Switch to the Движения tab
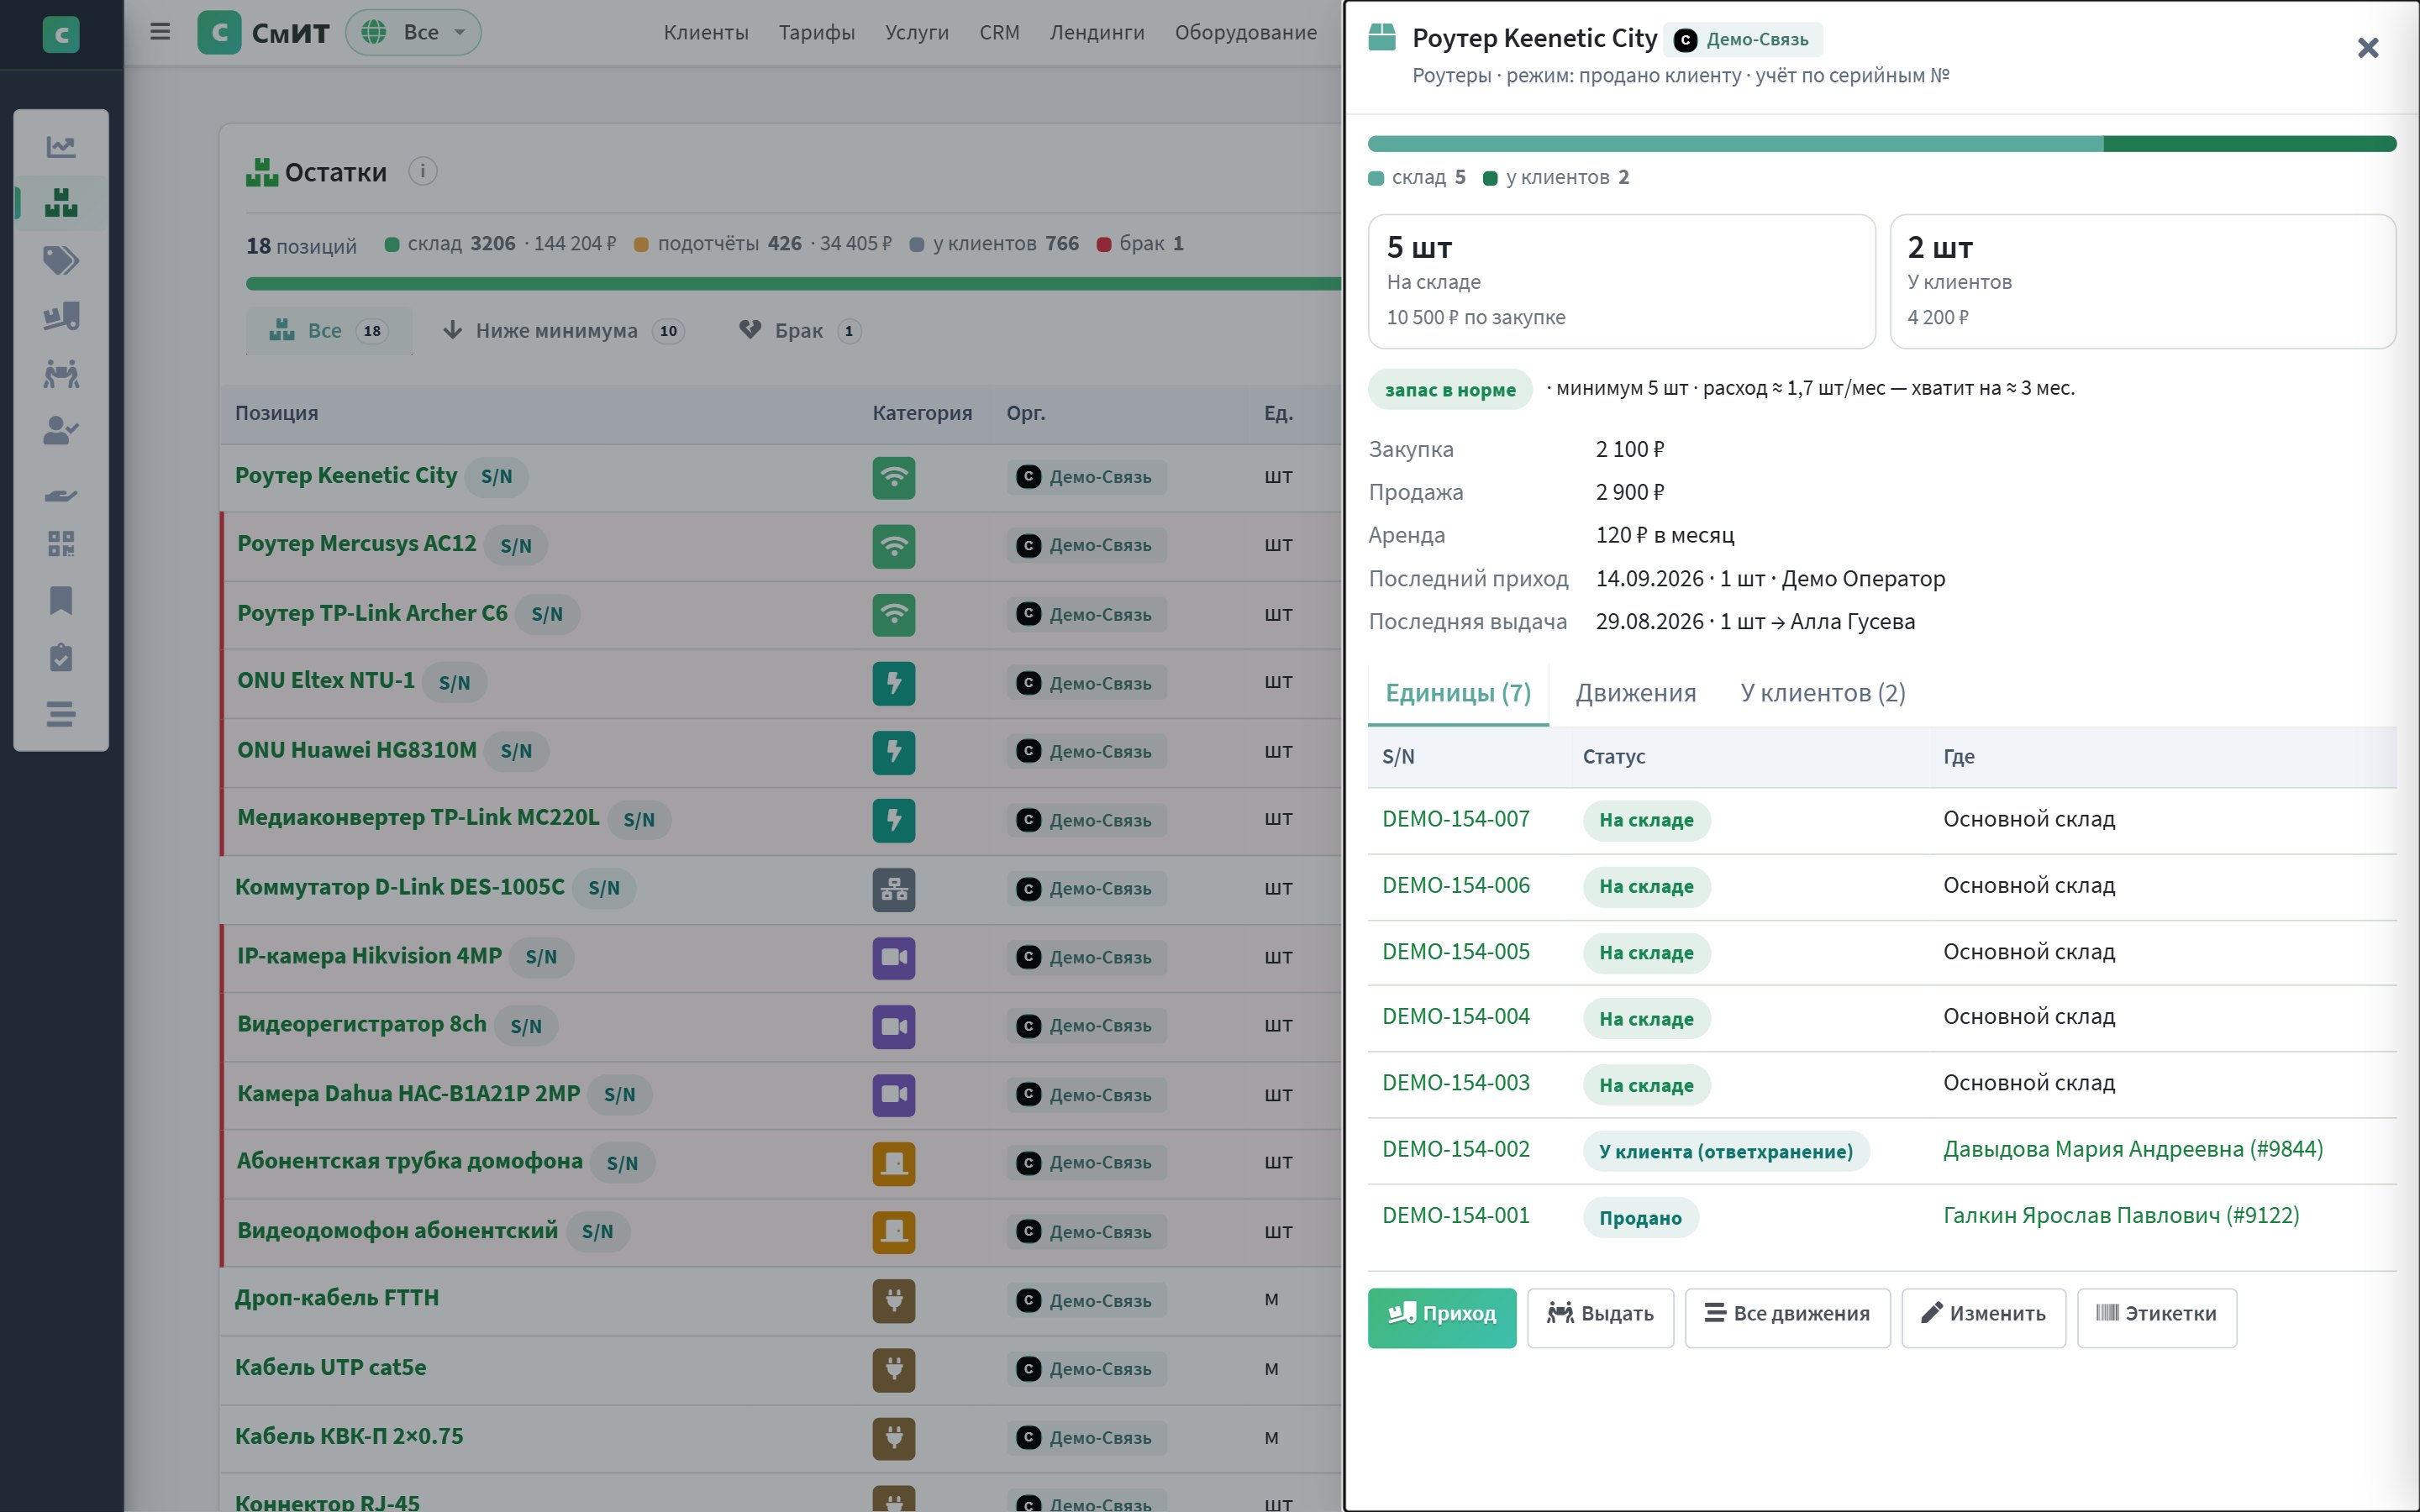 1636,693
